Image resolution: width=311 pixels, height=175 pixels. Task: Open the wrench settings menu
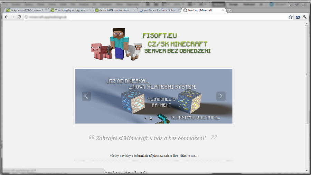coord(305,17)
